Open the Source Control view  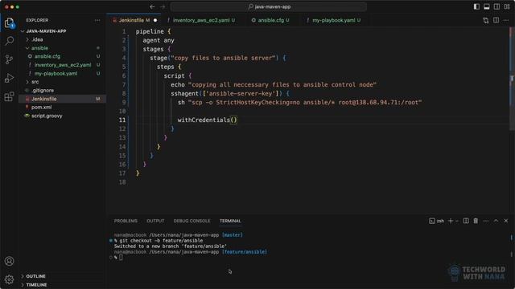point(9,59)
